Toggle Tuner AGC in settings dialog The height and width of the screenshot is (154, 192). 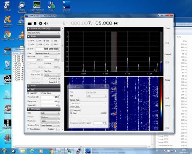tap(71, 110)
